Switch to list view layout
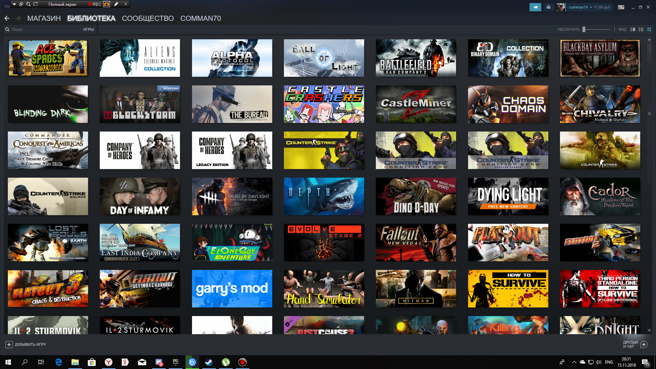This screenshot has width=656, height=369. point(641,29)
